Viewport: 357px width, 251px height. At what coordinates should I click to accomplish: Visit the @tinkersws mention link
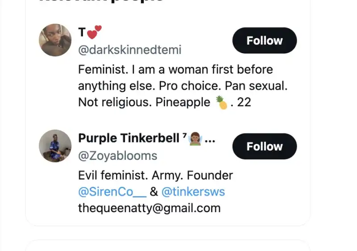point(193,192)
